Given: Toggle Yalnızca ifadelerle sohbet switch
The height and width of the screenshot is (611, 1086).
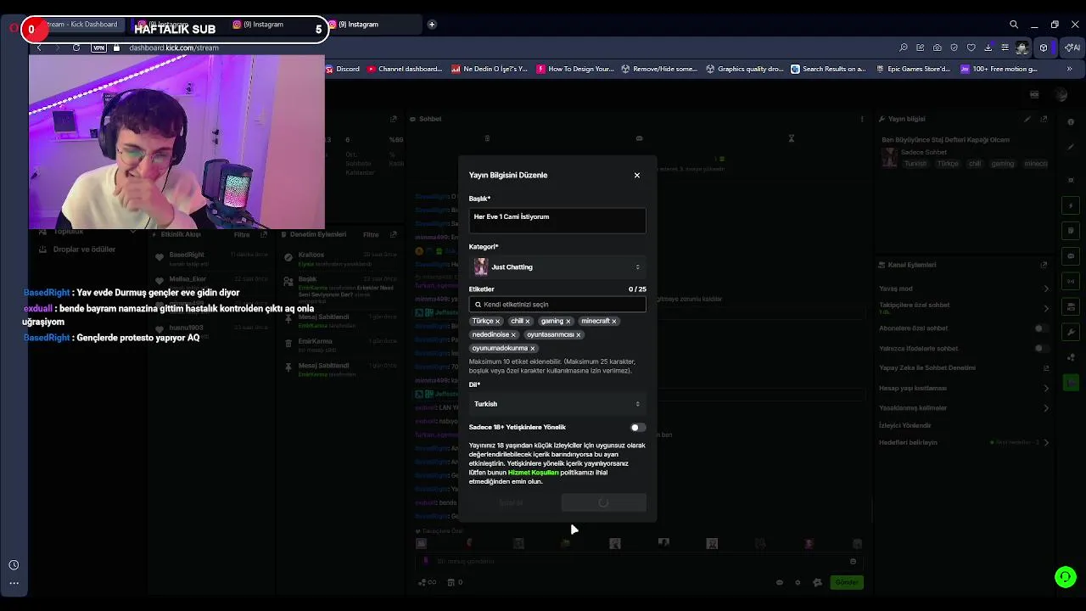Looking at the screenshot, I should point(1040,349).
